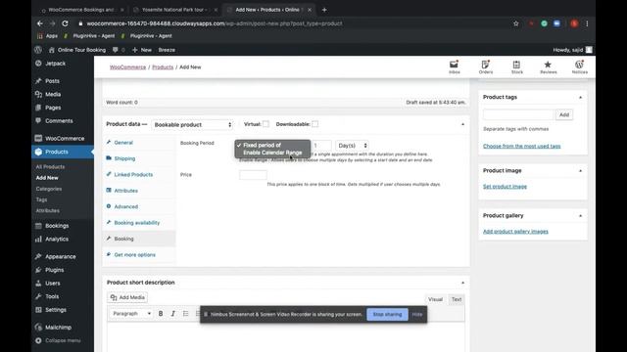Screen dimensions: 627x352
Task: Click the Italic formatting icon
Action: [x=172, y=314]
